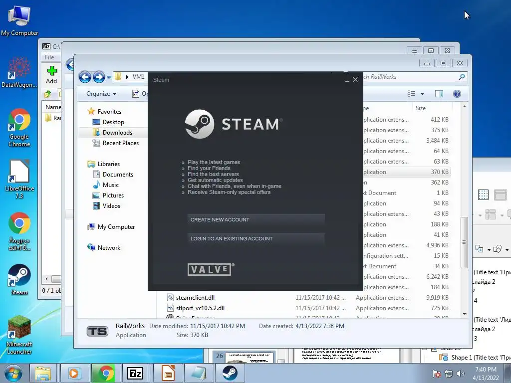
Task: Minimize the Steam login dialog
Action: [347, 80]
